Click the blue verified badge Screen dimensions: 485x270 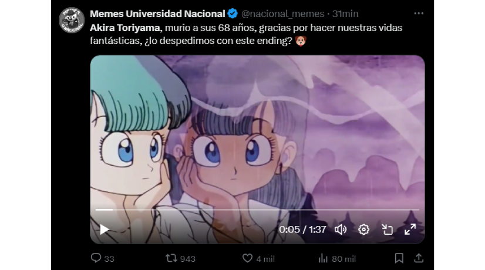pos(233,14)
